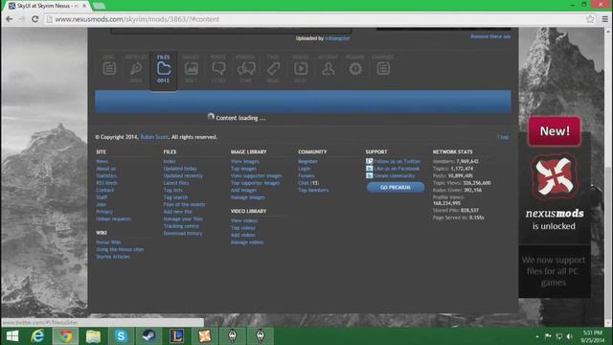Open the Add new file link

tap(177, 212)
